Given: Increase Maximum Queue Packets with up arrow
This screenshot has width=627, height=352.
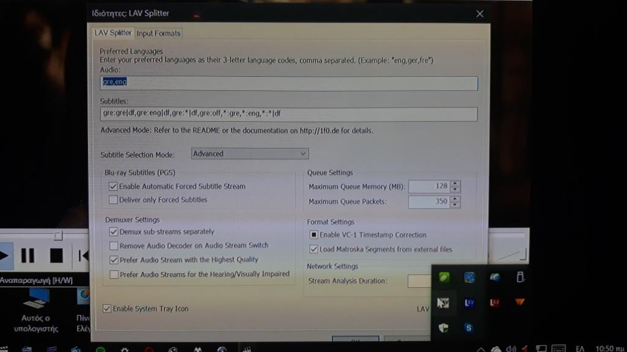Looking at the screenshot, I should [455, 199].
